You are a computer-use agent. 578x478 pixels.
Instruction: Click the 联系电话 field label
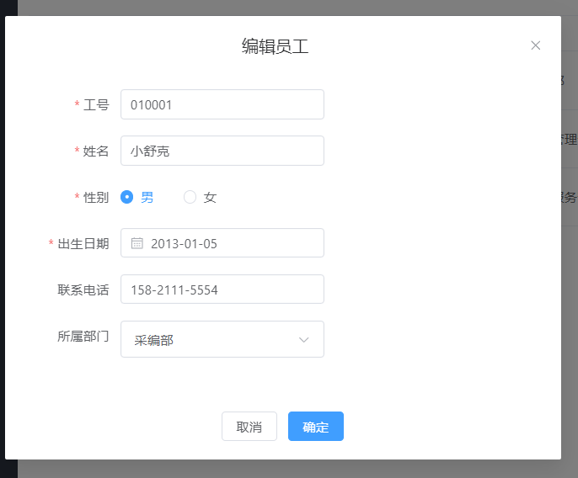coord(83,289)
